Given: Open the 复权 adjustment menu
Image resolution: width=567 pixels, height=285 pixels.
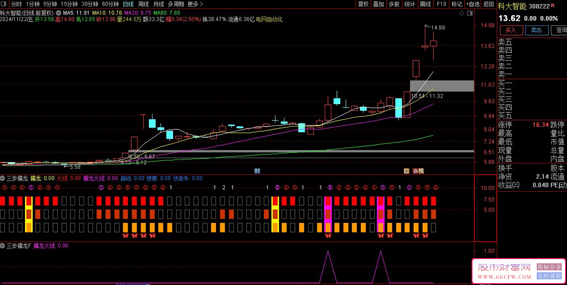Looking at the screenshot, I should (x=363, y=4).
